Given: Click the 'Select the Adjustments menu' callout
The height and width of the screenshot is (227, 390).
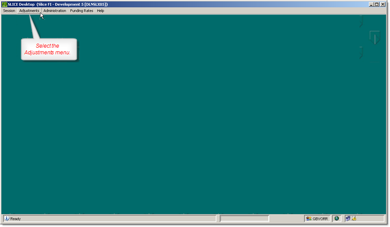Looking at the screenshot, I should pos(49,49).
